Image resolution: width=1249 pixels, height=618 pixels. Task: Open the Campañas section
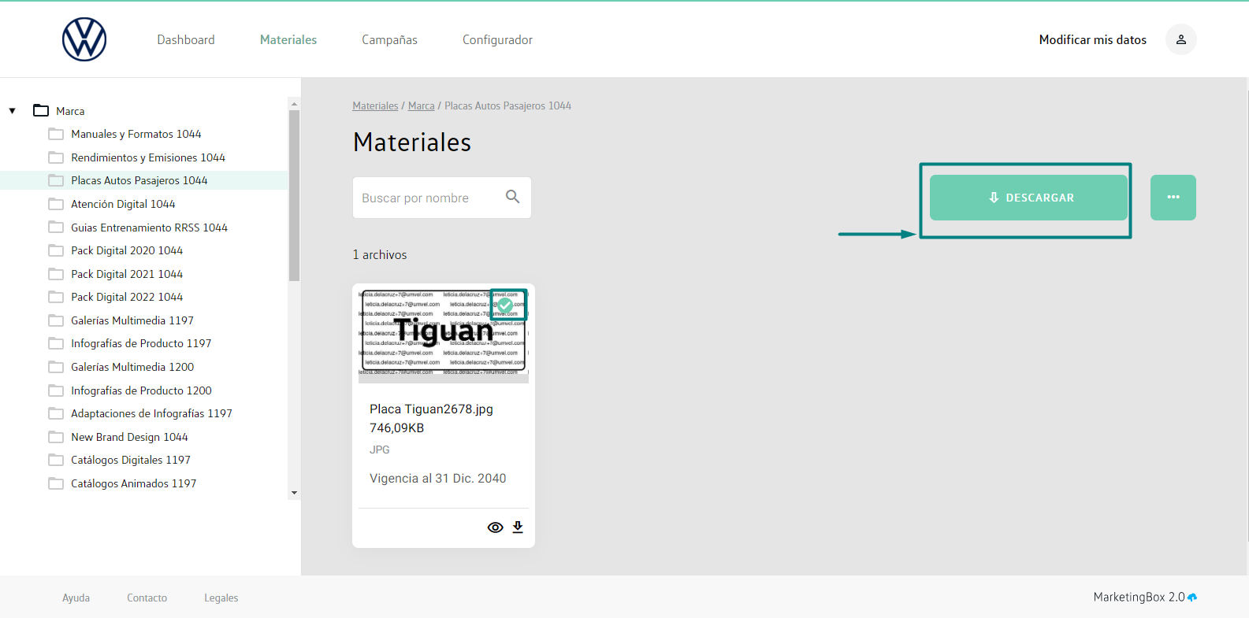coord(389,39)
